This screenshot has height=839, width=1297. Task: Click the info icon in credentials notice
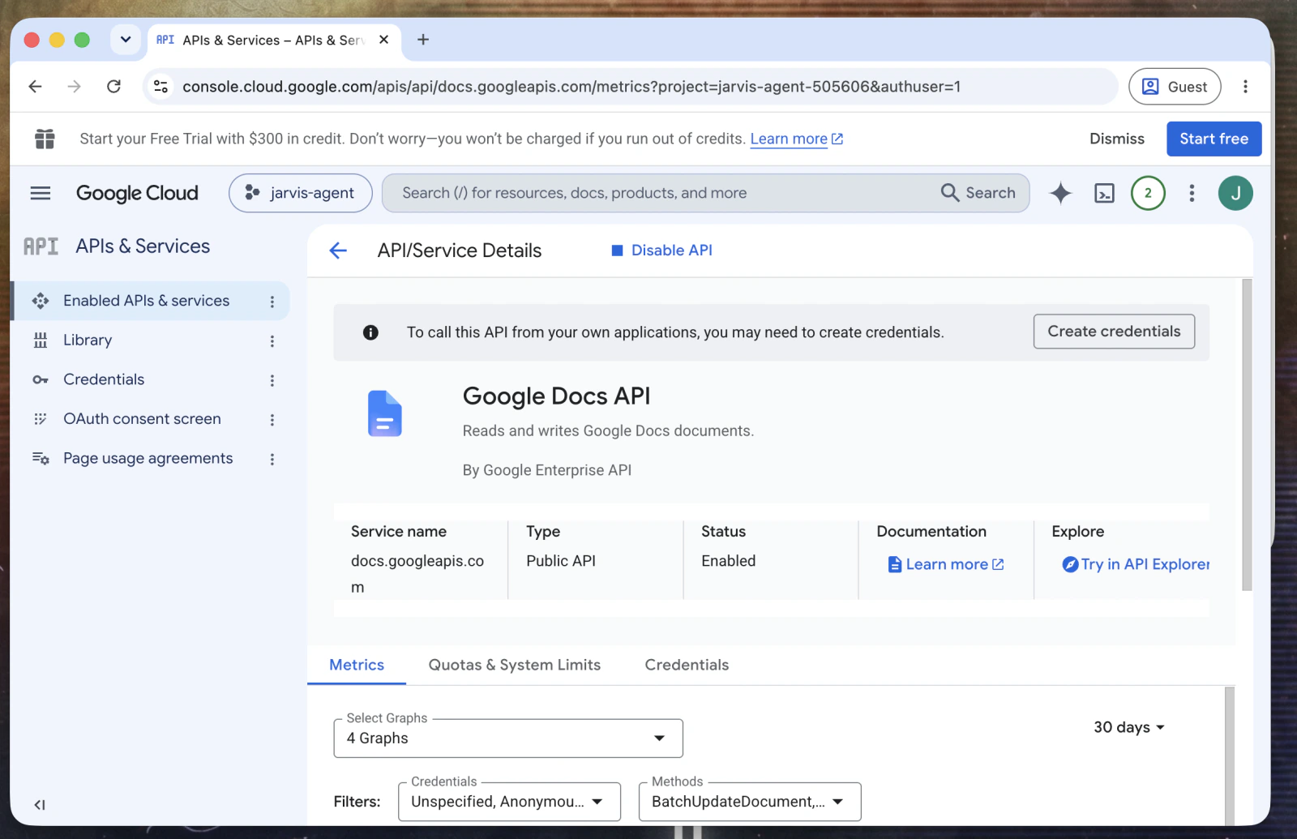point(370,332)
